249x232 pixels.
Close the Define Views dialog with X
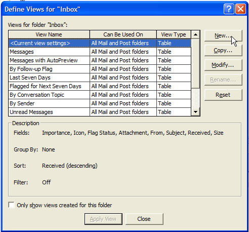tap(240, 9)
